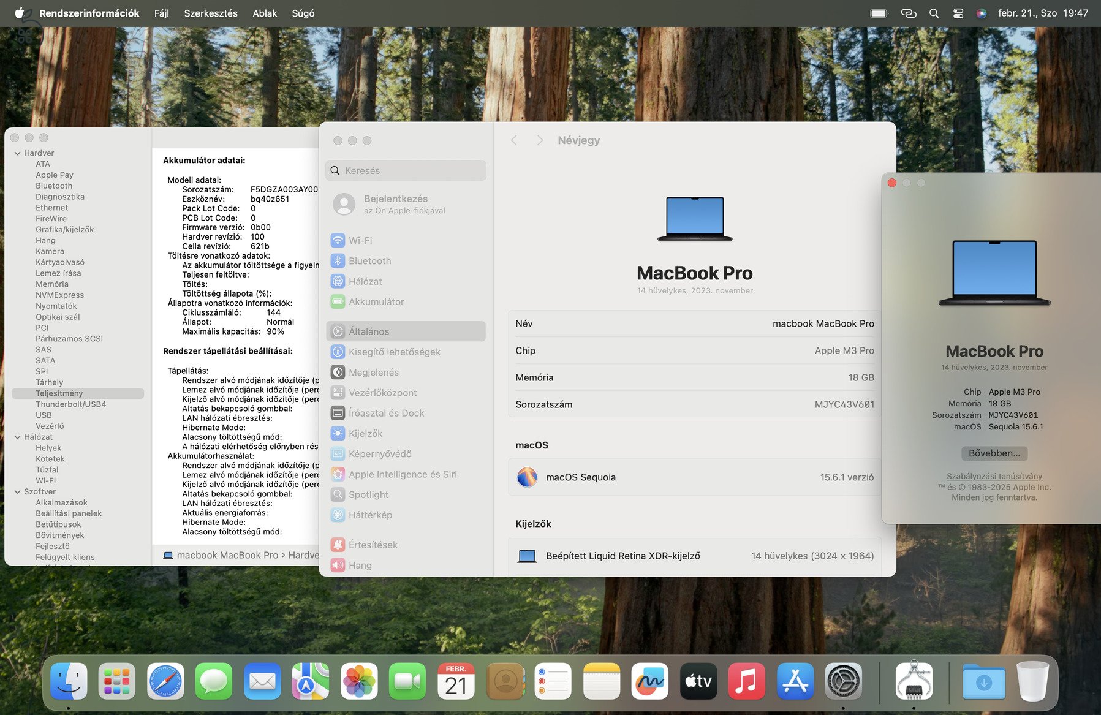
Task: Open Spotlight settings
Action: (x=368, y=494)
